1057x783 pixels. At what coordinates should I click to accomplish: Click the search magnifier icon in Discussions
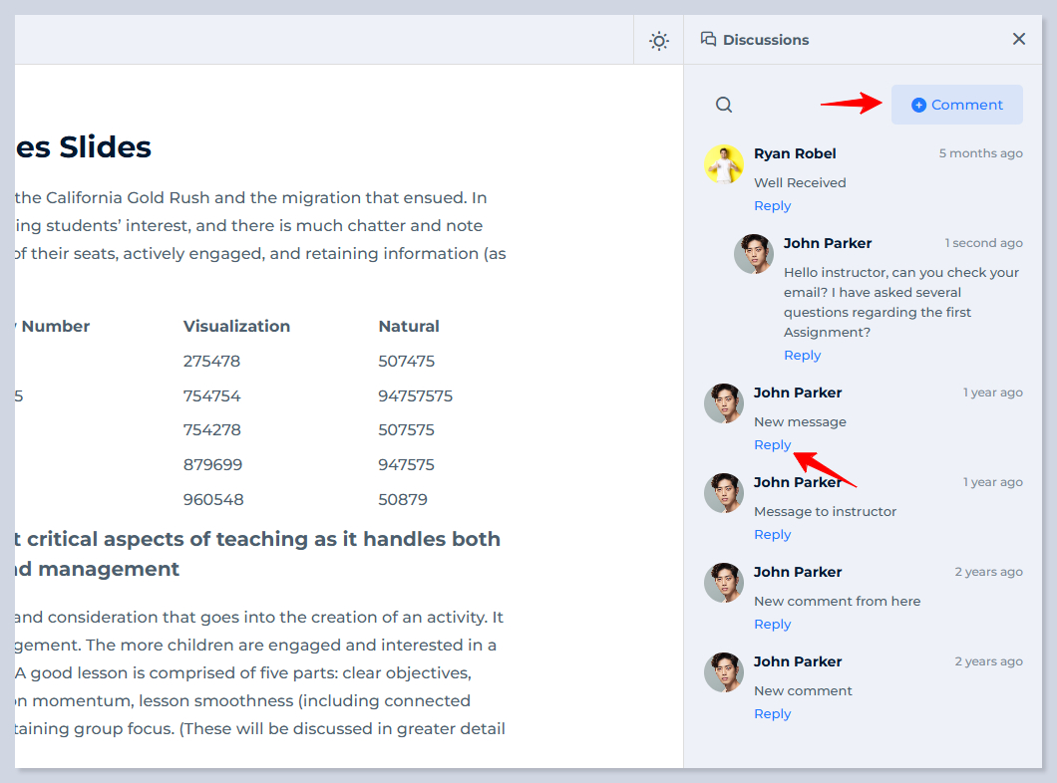click(x=725, y=105)
